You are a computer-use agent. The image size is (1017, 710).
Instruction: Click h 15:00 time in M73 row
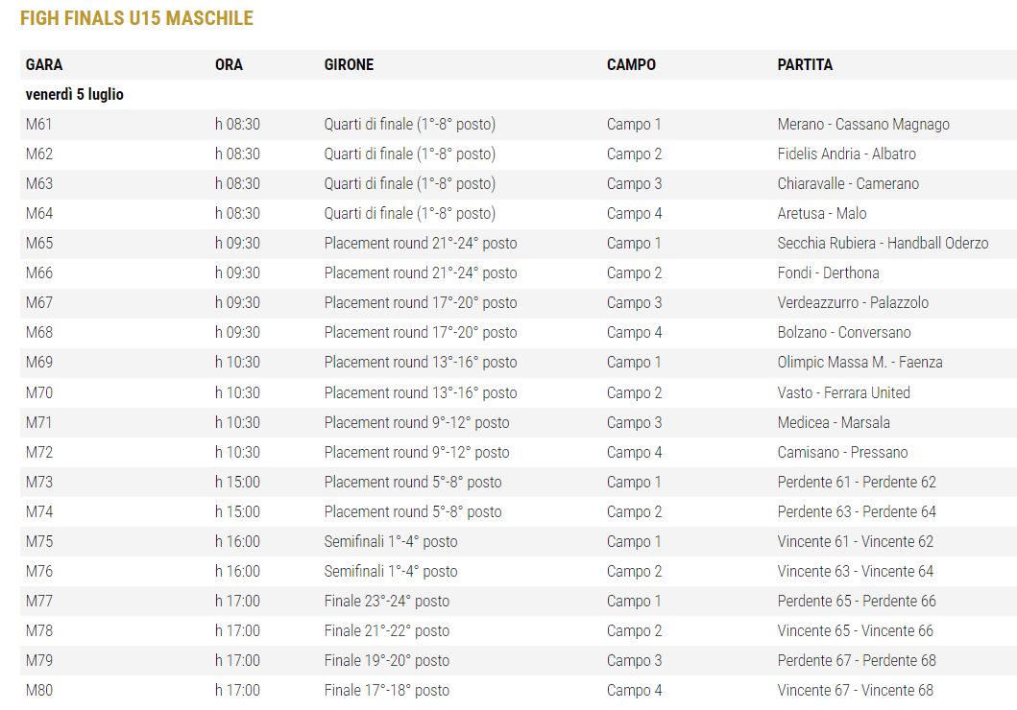(x=237, y=483)
